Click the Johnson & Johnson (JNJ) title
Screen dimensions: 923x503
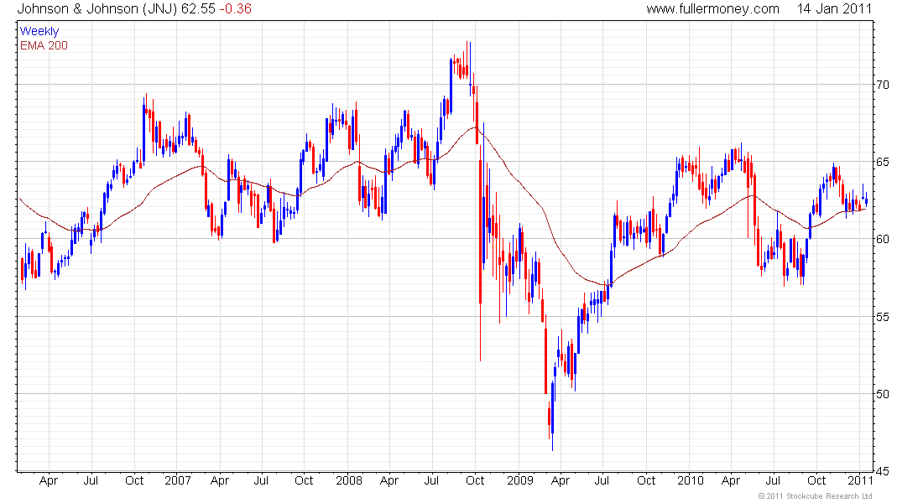tap(97, 8)
